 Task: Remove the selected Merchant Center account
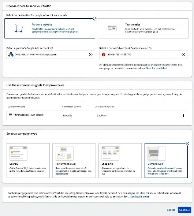point(183,55)
